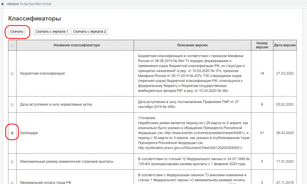Screen dimensions: 307x184
Task: Enable the Даты вступления в силу row checkbox
Action: pos(12,105)
